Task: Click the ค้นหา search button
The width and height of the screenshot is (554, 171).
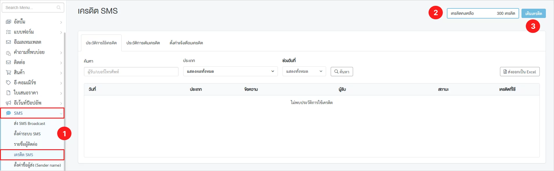Action: pyautogui.click(x=342, y=72)
